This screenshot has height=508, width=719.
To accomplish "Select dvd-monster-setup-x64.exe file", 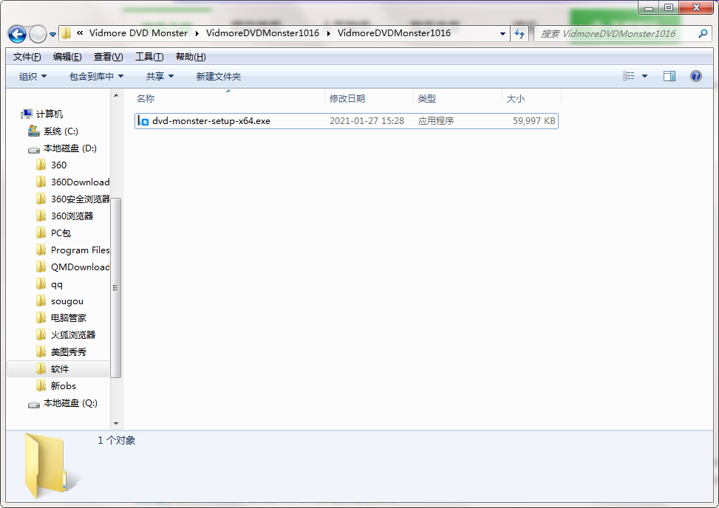I will pyautogui.click(x=347, y=121).
